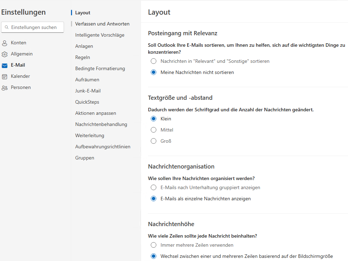
Task: Choose Mittel text size
Action: click(x=153, y=130)
